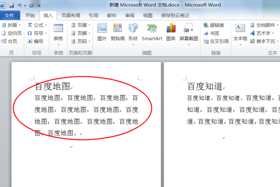Open Customize Quick Access Toolbar dropdown
The image size is (280, 187).
click(x=39, y=6)
